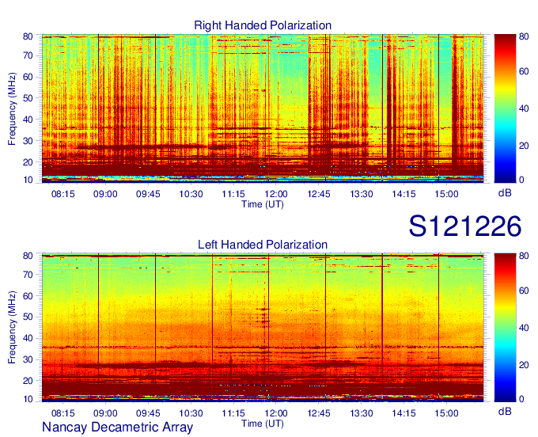This screenshot has width=538, height=437.
Task: Click the 40 dB tick on the Left Handed color bar
Action: click(x=524, y=328)
